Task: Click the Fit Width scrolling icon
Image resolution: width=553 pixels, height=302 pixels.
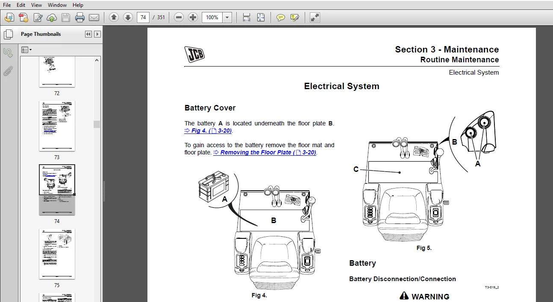Action: tap(247, 17)
